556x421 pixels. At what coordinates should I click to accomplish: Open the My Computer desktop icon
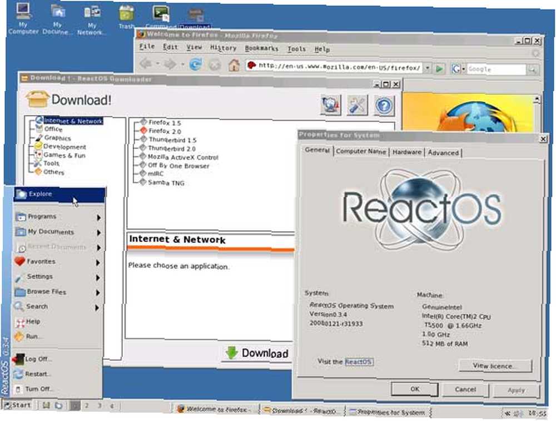pyautogui.click(x=23, y=18)
